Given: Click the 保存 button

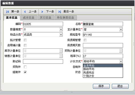Looking at the screenshot, I should pos(101,86).
